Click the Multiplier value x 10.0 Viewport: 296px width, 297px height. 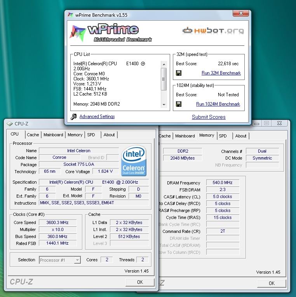coord(57,229)
